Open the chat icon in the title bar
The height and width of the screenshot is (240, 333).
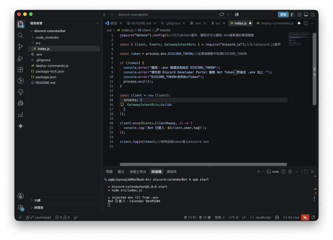(222, 14)
